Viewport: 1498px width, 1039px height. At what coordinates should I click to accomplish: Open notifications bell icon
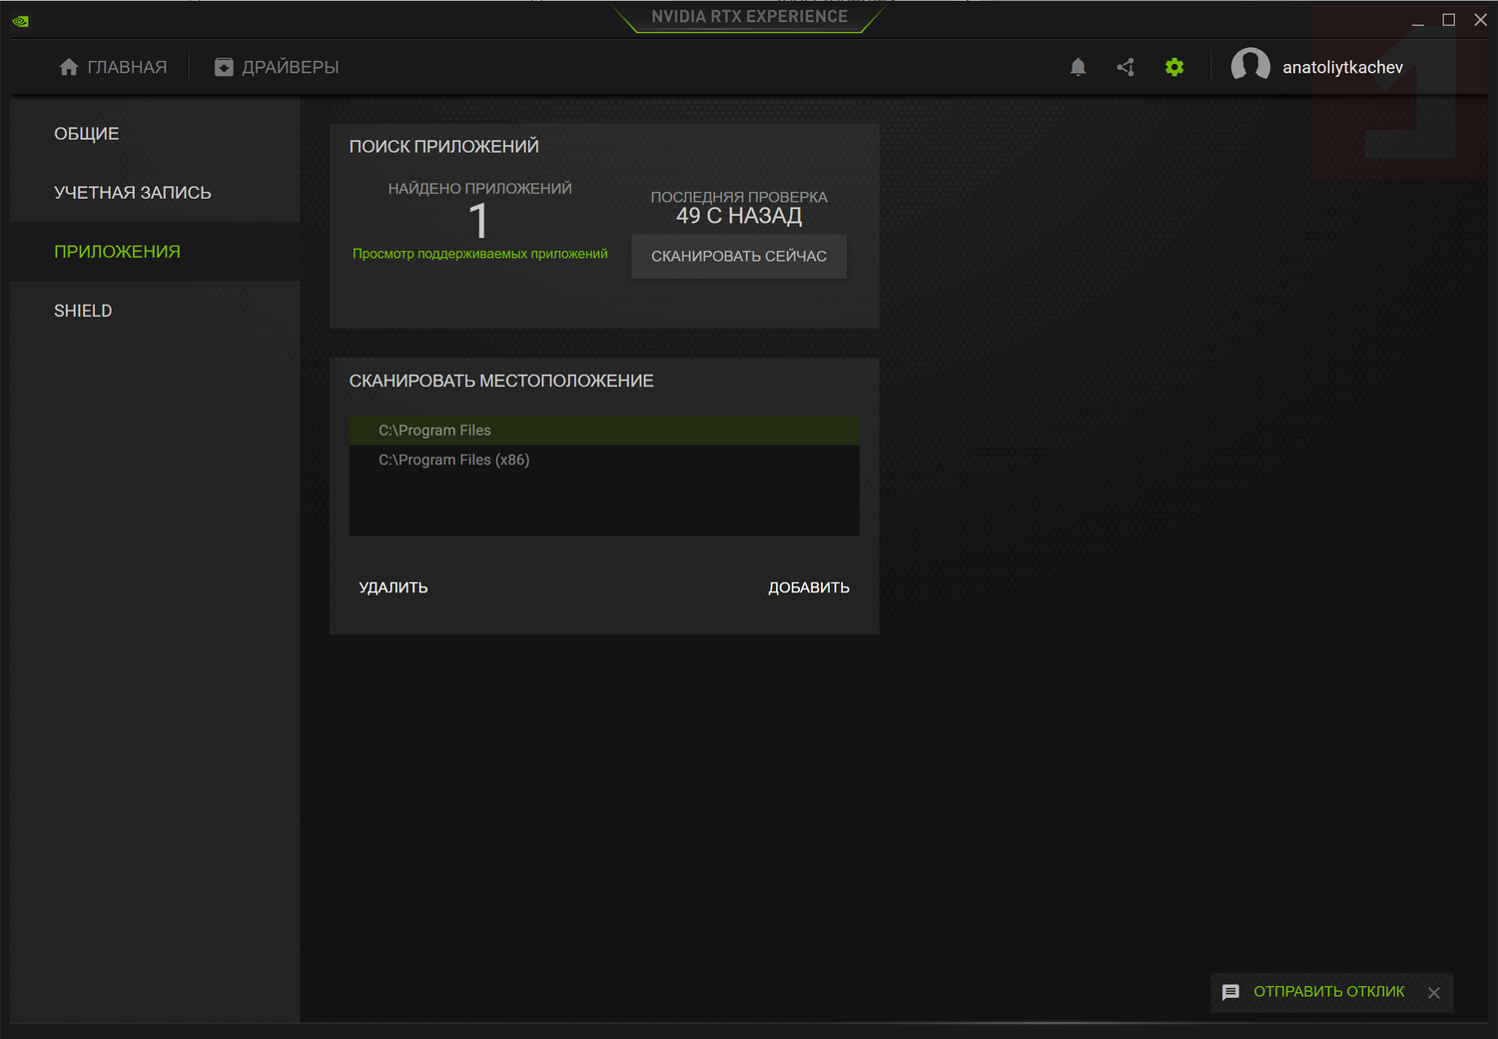(x=1078, y=67)
